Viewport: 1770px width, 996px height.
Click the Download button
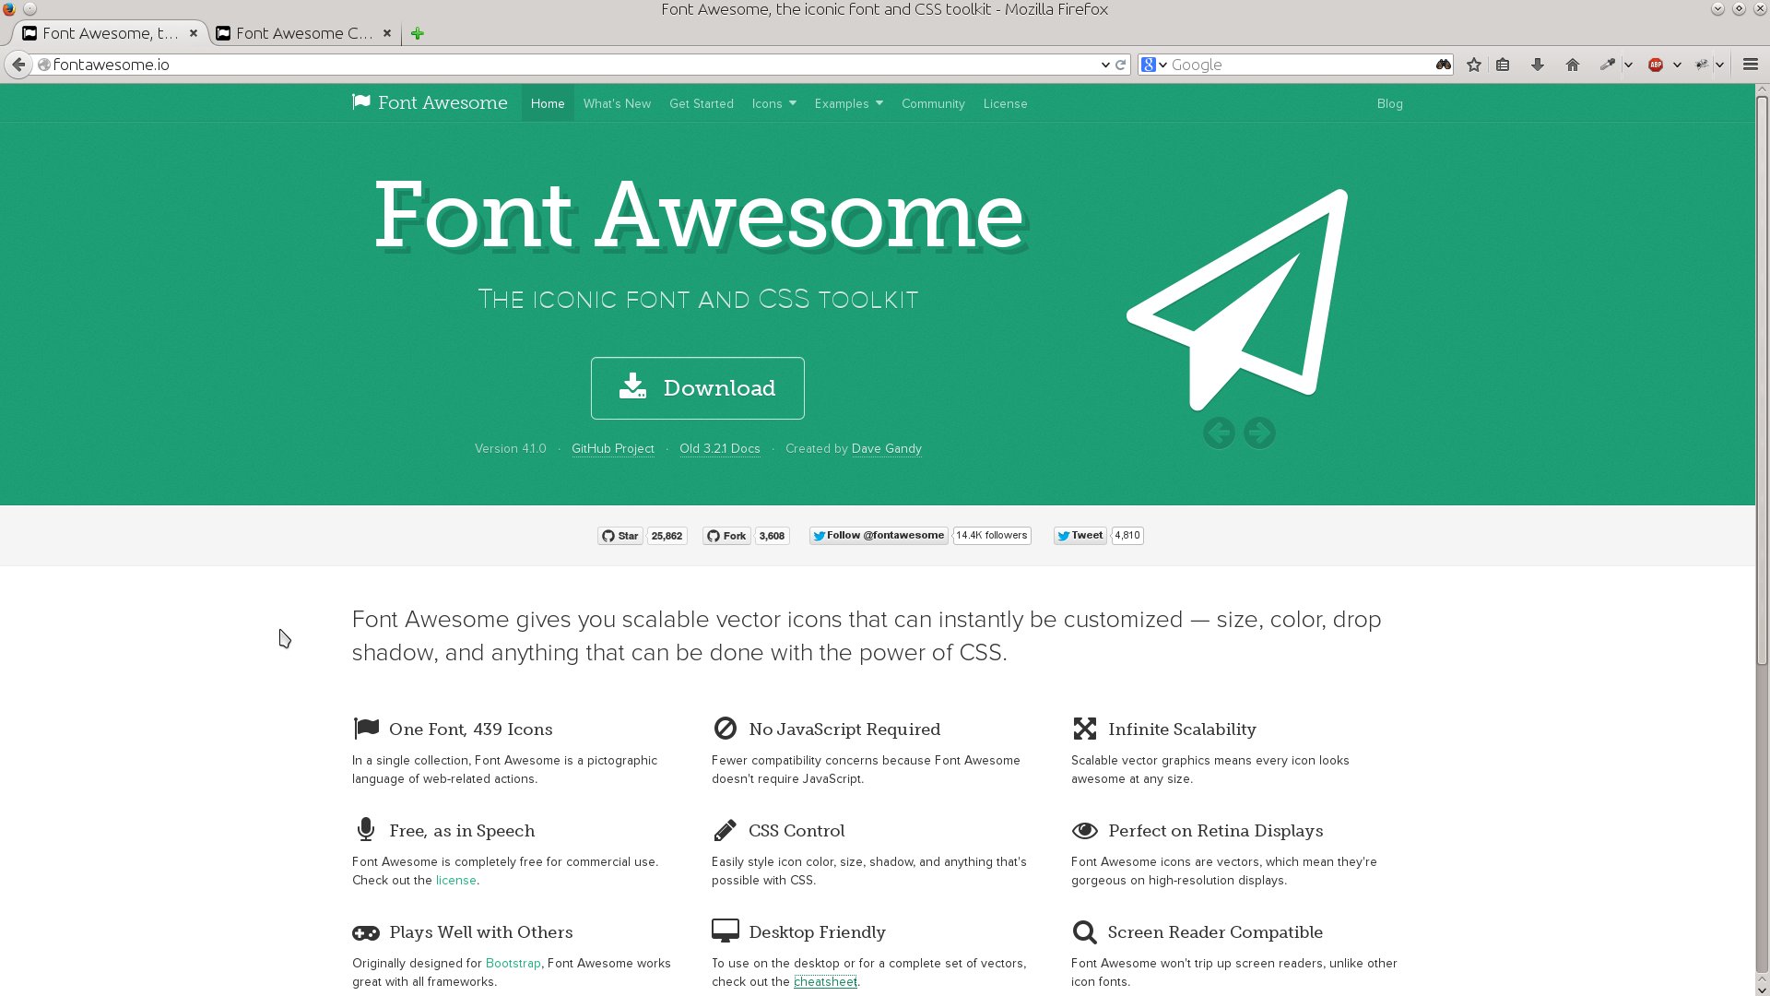698,388
